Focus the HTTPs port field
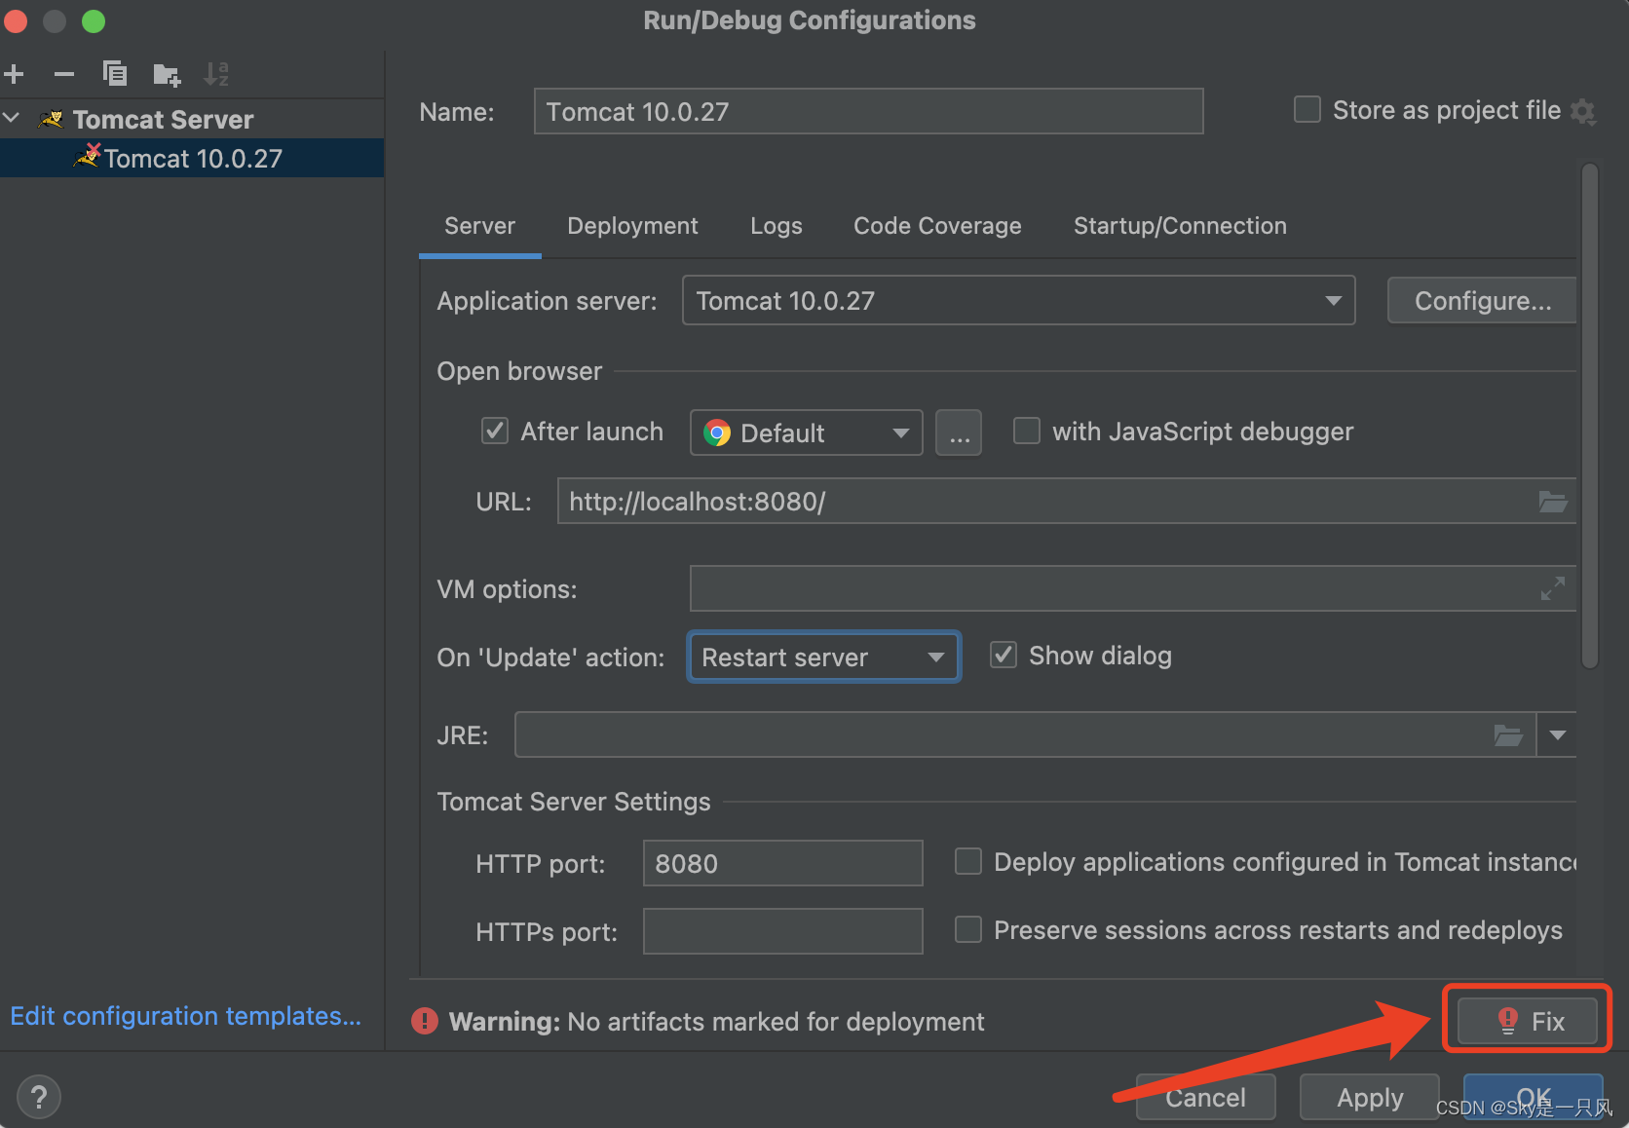The height and width of the screenshot is (1128, 1629). coord(782,931)
